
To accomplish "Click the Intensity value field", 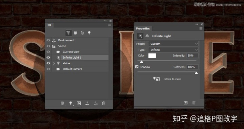I will coord(192,56).
